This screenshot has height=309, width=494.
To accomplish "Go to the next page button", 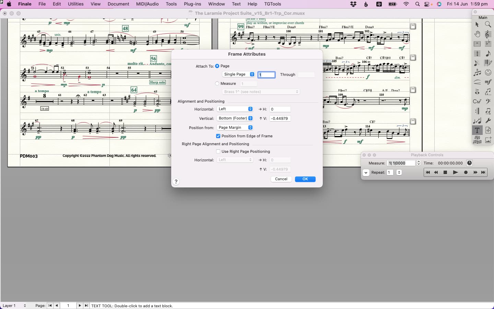I will (x=80, y=306).
